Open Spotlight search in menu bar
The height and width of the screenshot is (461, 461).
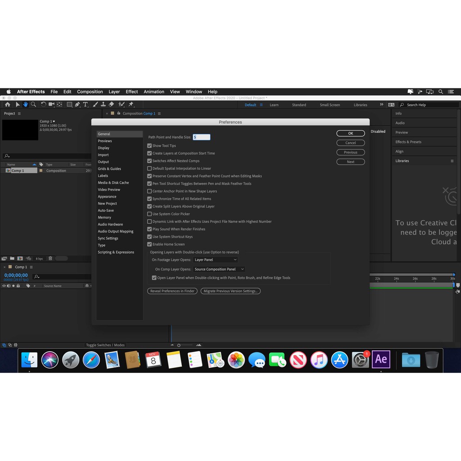440,92
